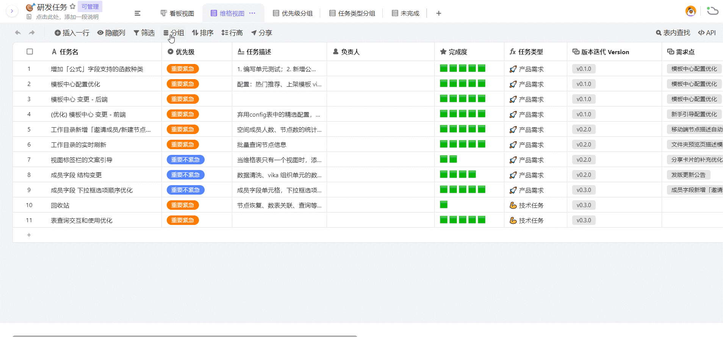Share the view with 分享
The height and width of the screenshot is (337, 723).
pos(261,33)
